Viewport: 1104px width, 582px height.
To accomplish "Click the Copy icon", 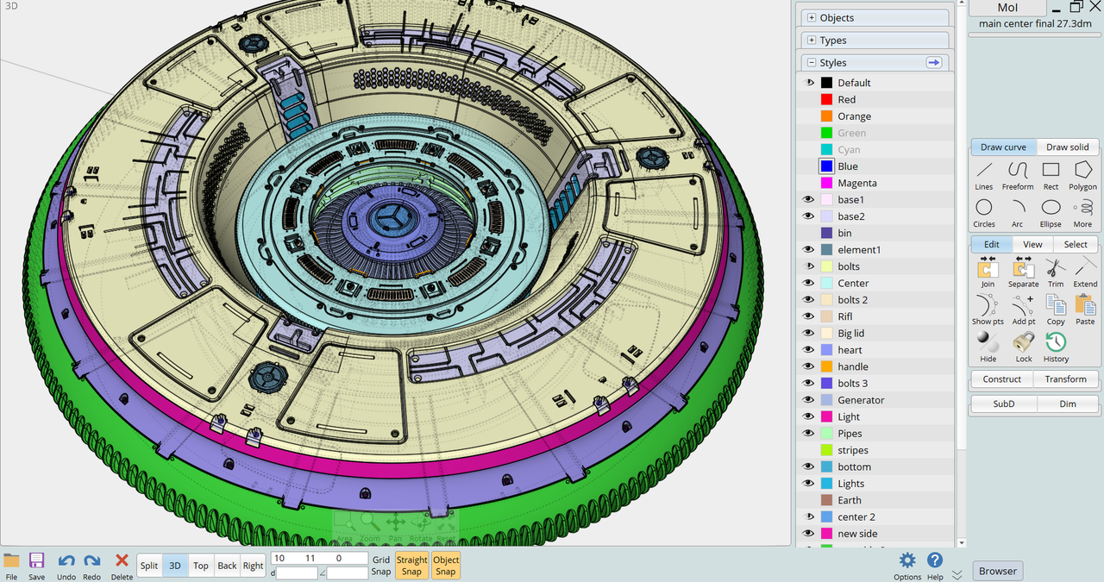I will pos(1056,310).
